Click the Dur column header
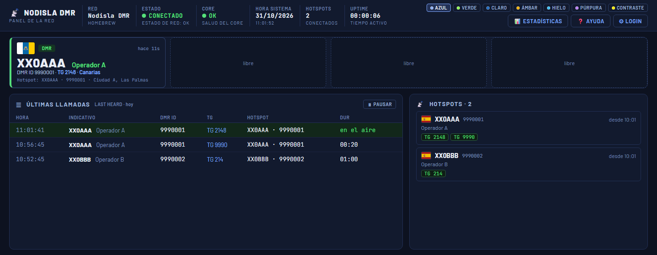The image size is (657, 255). point(345,117)
